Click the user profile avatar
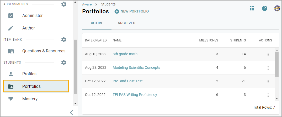 (x=277, y=8)
